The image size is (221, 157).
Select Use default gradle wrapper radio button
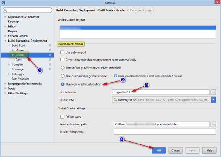point(63,67)
